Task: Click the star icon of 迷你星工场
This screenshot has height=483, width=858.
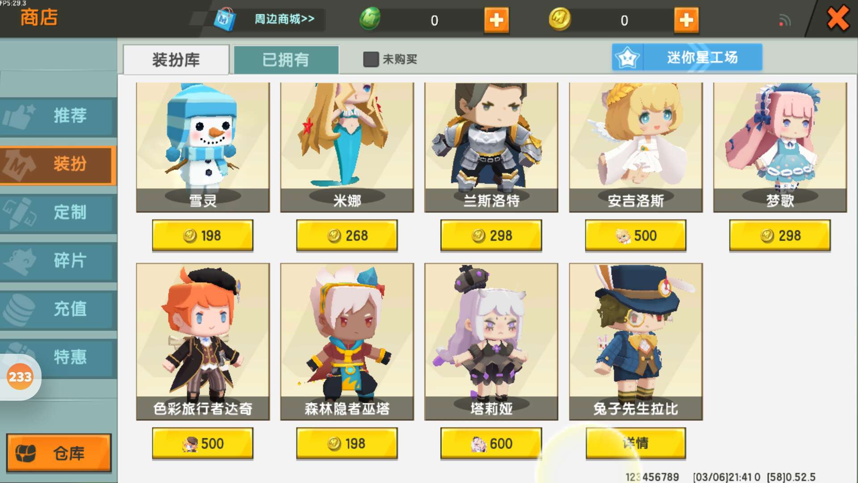Action: pyautogui.click(x=627, y=57)
